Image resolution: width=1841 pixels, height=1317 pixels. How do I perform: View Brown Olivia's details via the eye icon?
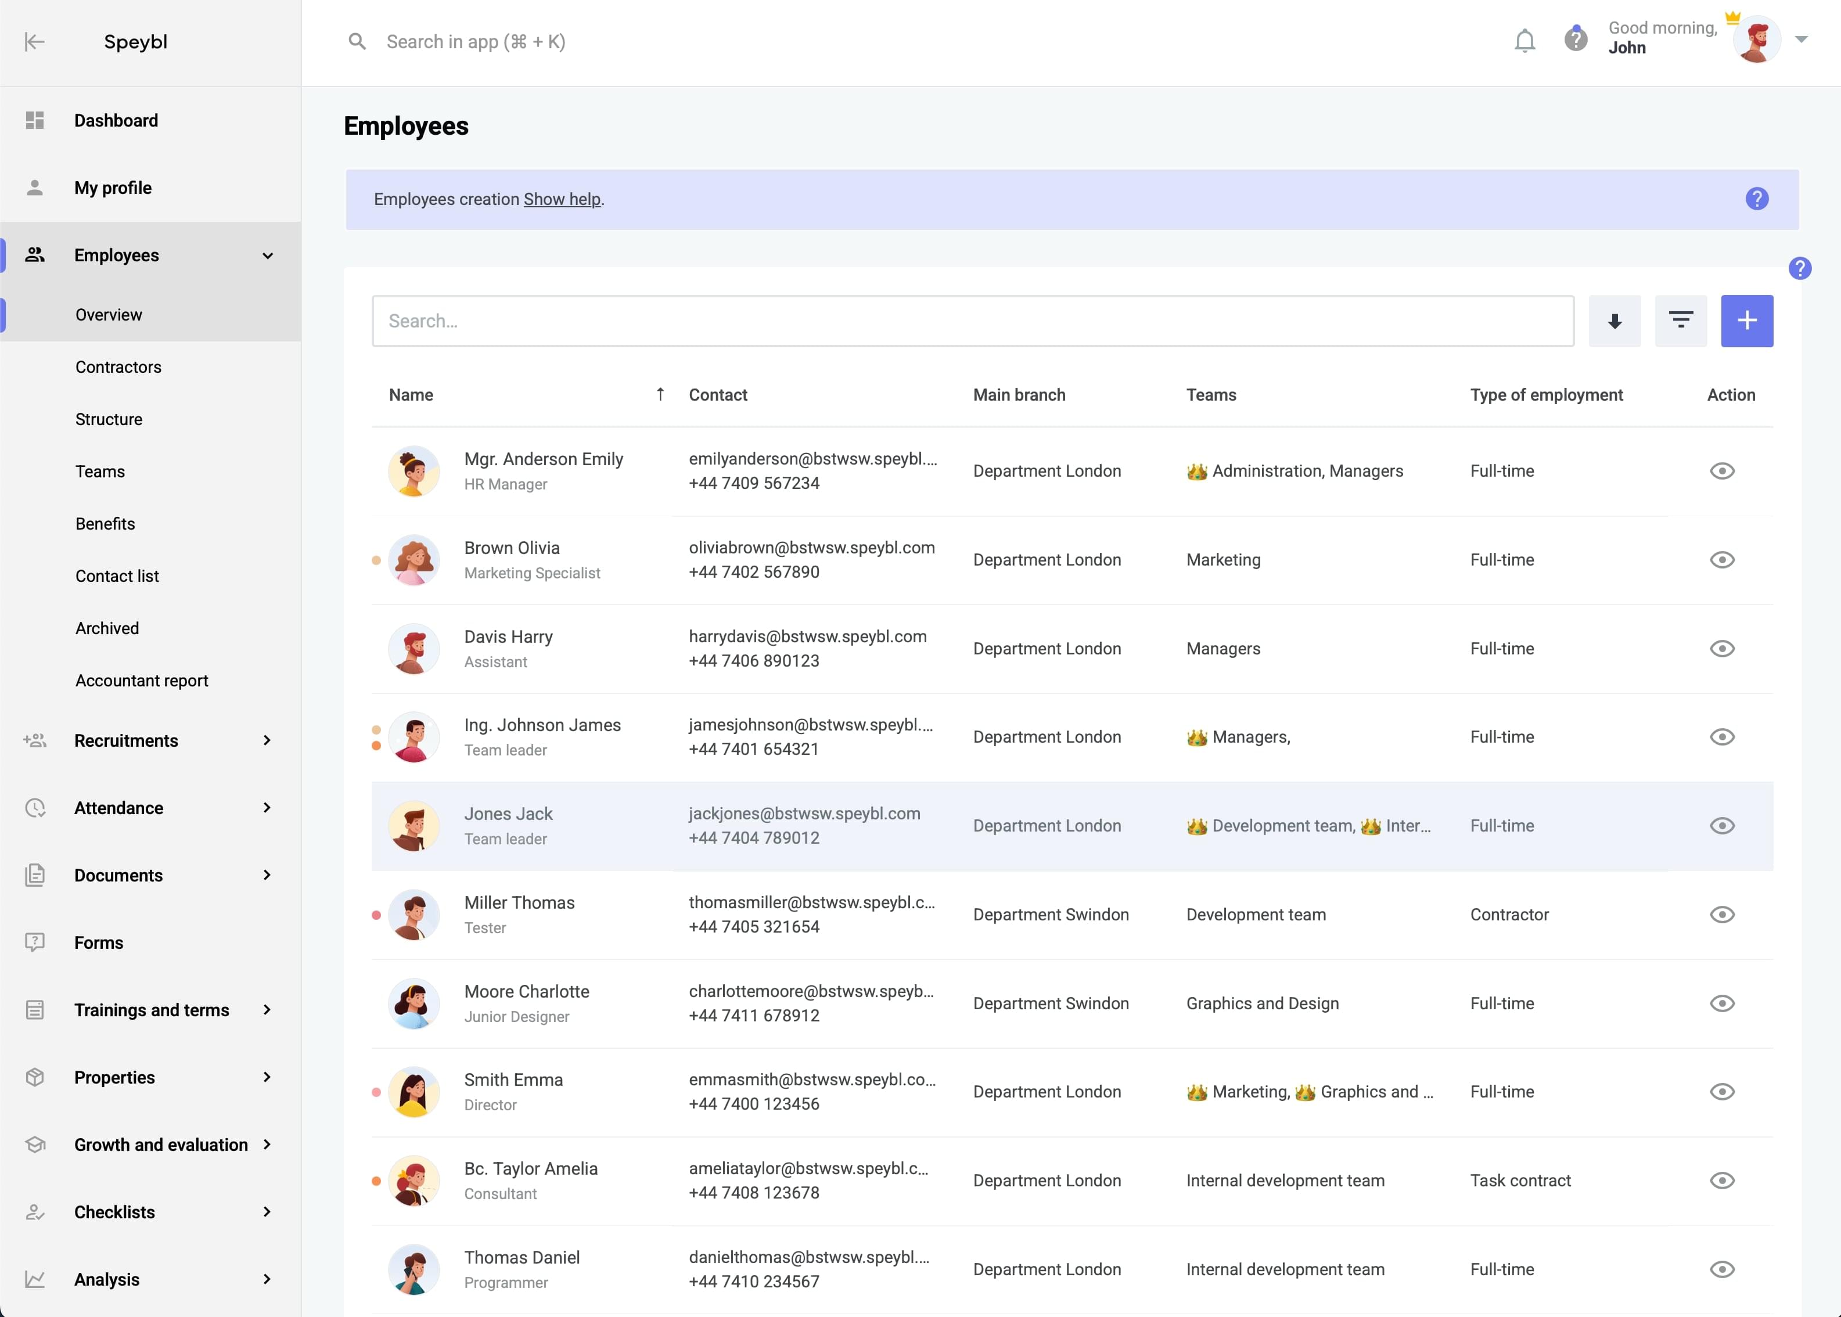(1722, 560)
